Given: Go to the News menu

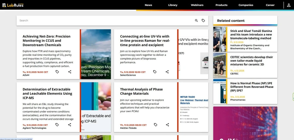Looking at the screenshot, I should point(148,5).
